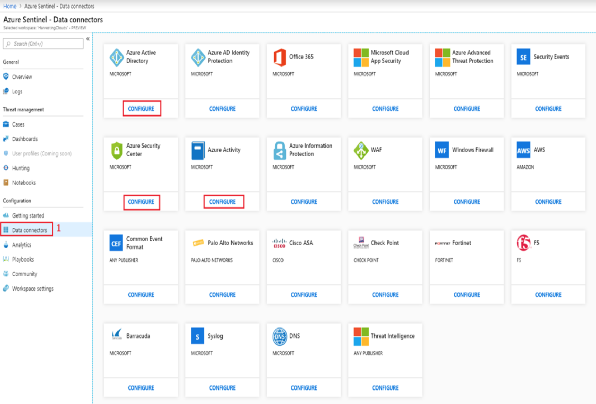The image size is (596, 404).
Task: Click the Security Events SE icon
Action: 523,57
